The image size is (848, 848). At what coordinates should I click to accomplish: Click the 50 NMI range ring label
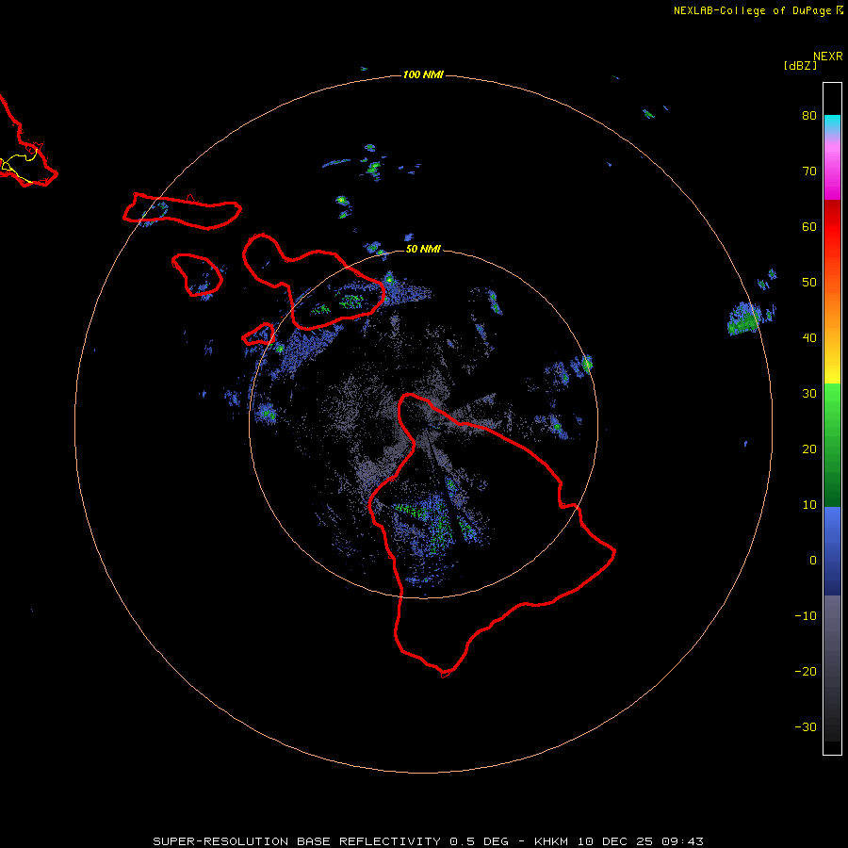[423, 249]
